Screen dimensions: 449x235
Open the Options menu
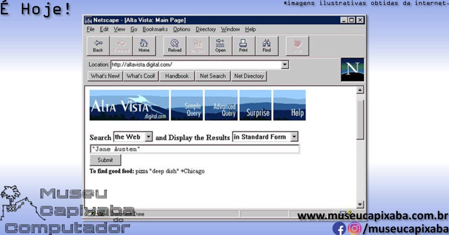(x=182, y=29)
